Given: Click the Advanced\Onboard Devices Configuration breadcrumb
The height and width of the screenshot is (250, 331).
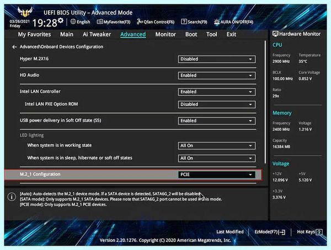Looking at the screenshot, I should [x=61, y=47].
